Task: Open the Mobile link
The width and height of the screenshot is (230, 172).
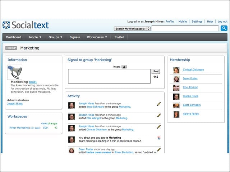Action: click(x=183, y=21)
